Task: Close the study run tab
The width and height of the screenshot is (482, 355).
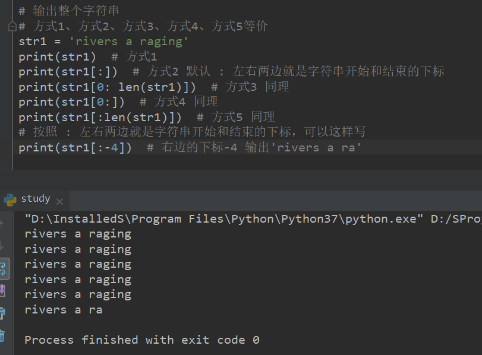Action: coord(59,202)
